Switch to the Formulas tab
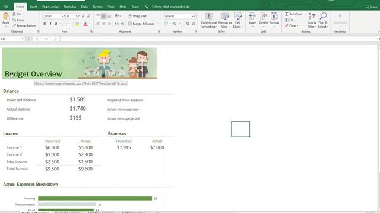This screenshot has height=213, width=380. pos(70,7)
